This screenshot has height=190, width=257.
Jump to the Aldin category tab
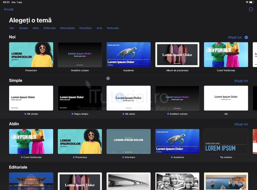pos(36,28)
